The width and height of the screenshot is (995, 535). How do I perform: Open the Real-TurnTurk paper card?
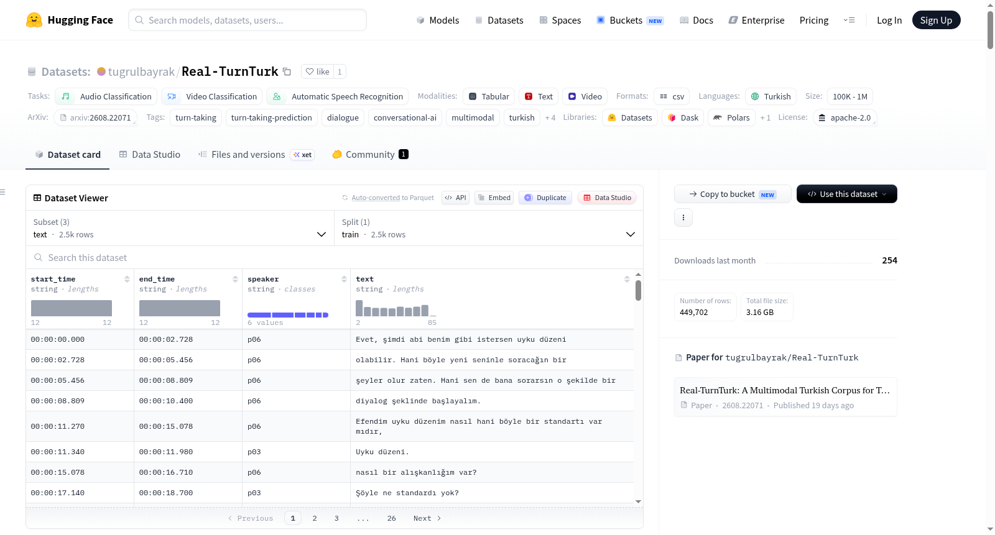[x=785, y=397]
